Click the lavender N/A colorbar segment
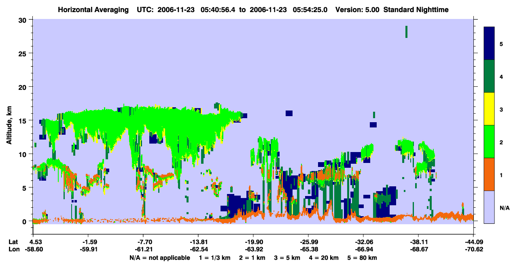 pyautogui.click(x=489, y=207)
